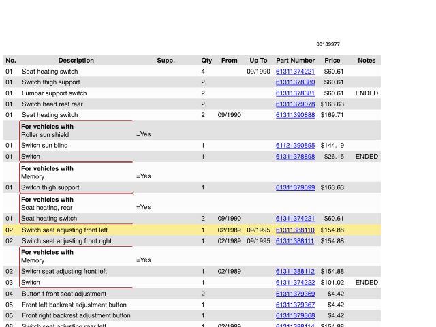The width and height of the screenshot is (436, 327).
Task: Open part number 61311374222 link
Action: tap(295, 283)
